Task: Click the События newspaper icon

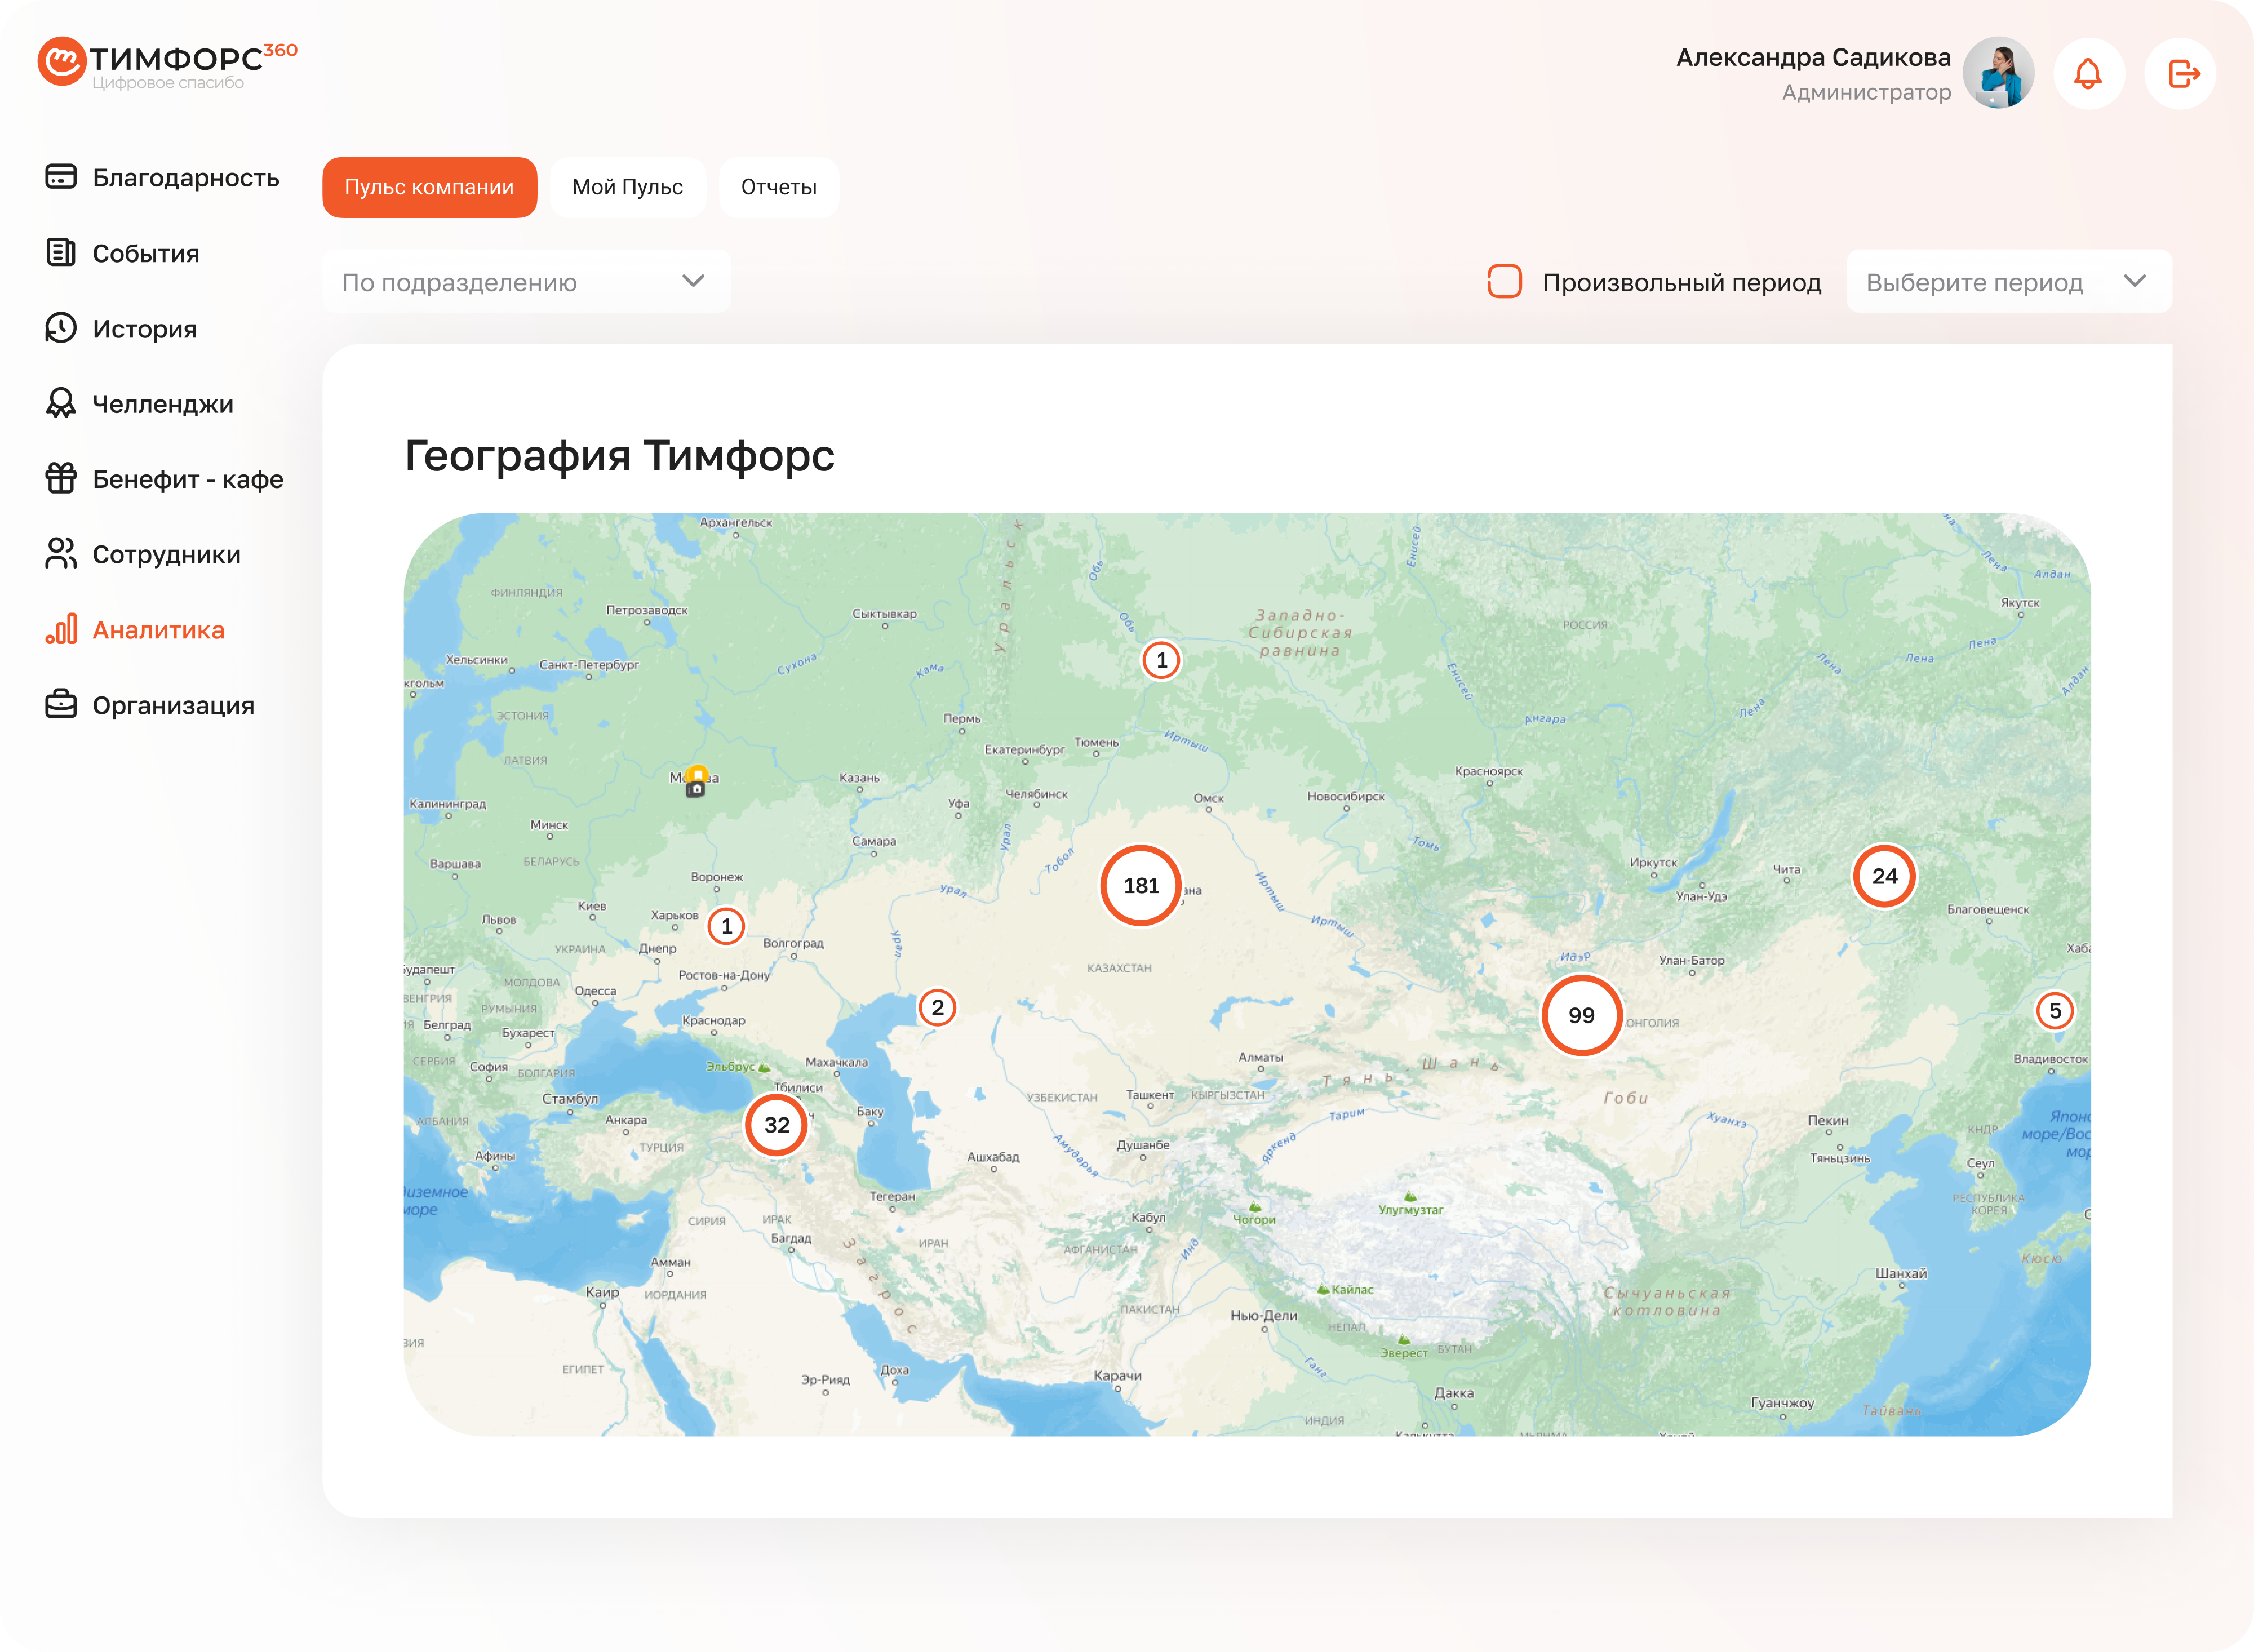Action: [x=61, y=253]
